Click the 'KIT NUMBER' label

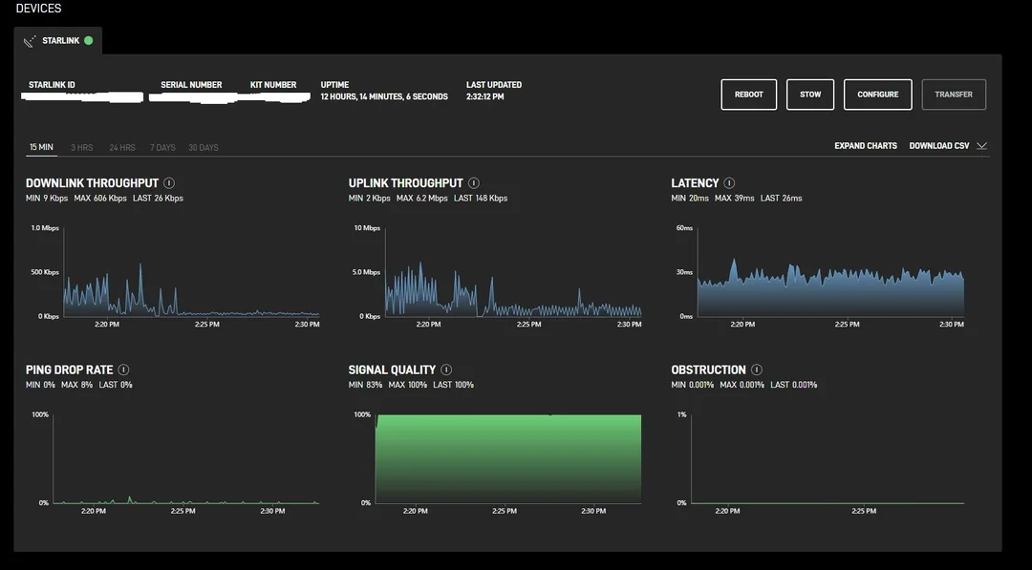273,85
